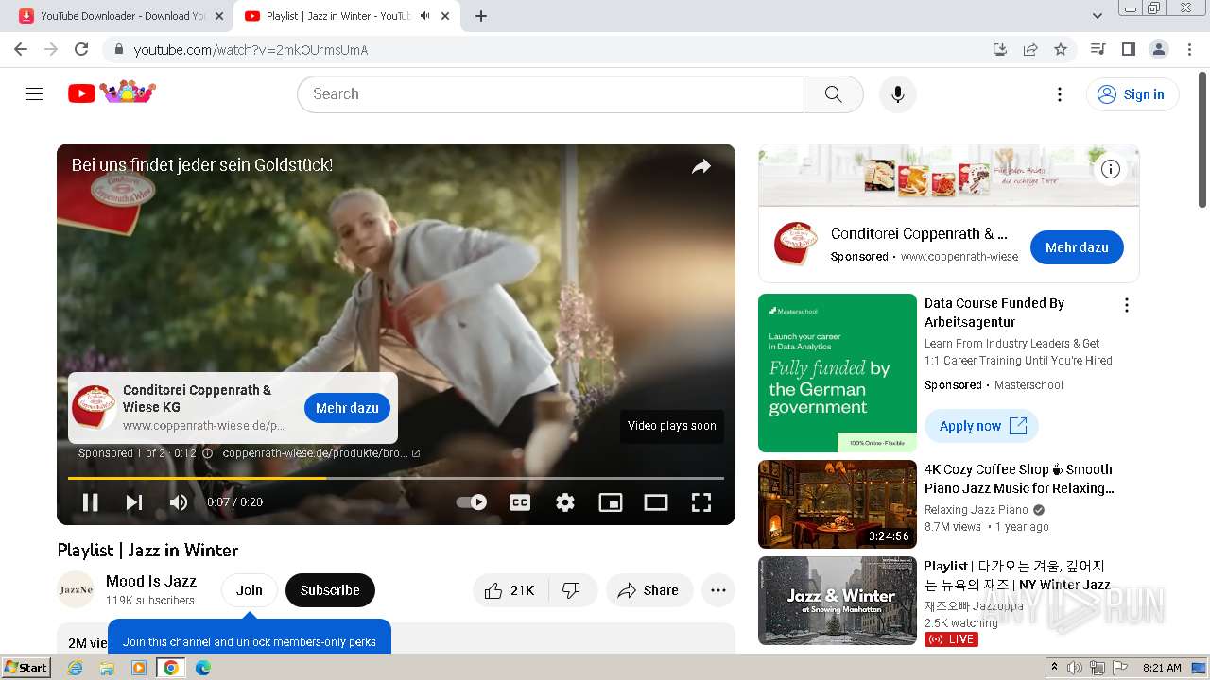Viewport: 1210px width, 680px height.
Task: Open Microsoft Edge from the taskbar
Action: [202, 668]
